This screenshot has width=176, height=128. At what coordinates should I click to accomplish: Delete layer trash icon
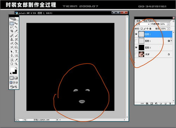(170, 103)
